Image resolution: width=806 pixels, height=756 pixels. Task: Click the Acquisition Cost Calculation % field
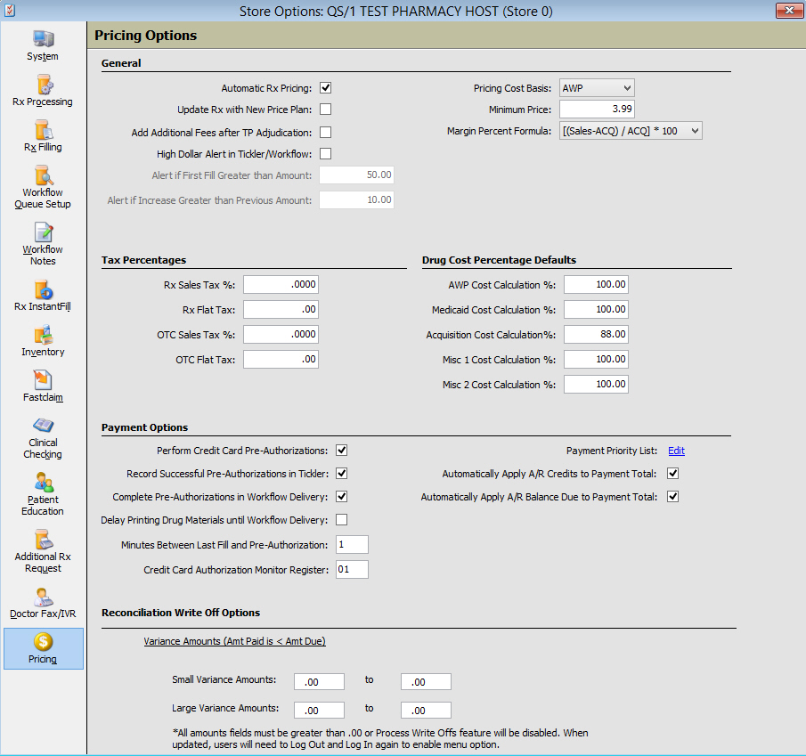[596, 335]
